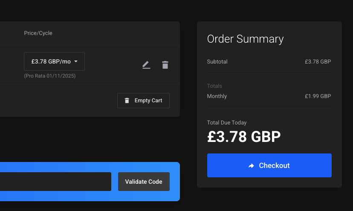Viewport: 353px width, 211px height.
Task: Click the Monthly label in Order Summary
Action: 217,96
